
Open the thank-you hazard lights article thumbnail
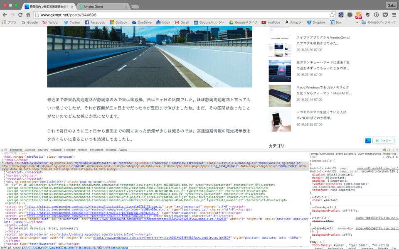tap(280, 71)
